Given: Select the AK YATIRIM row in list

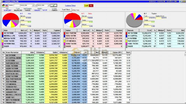Looking at the screenshot, I should 67,55.
